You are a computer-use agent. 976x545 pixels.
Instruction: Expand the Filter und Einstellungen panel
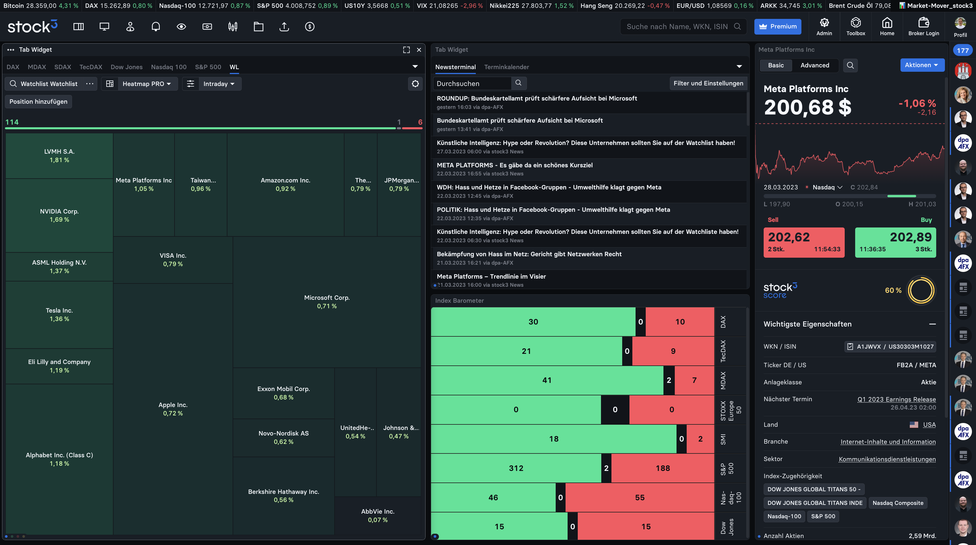[x=708, y=83]
